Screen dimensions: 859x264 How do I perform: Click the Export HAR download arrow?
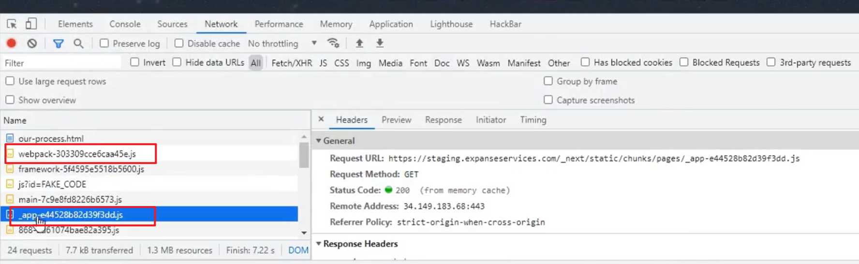380,44
